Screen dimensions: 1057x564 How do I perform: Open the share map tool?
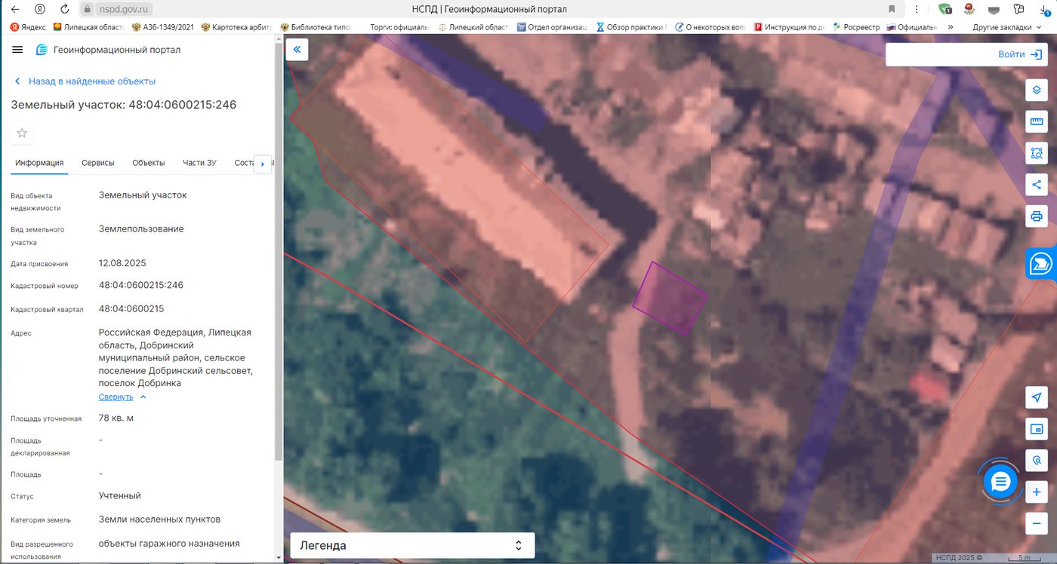pos(1037,185)
